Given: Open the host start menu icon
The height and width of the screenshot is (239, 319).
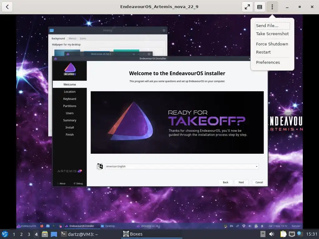Looking at the screenshot, I should (5, 234).
